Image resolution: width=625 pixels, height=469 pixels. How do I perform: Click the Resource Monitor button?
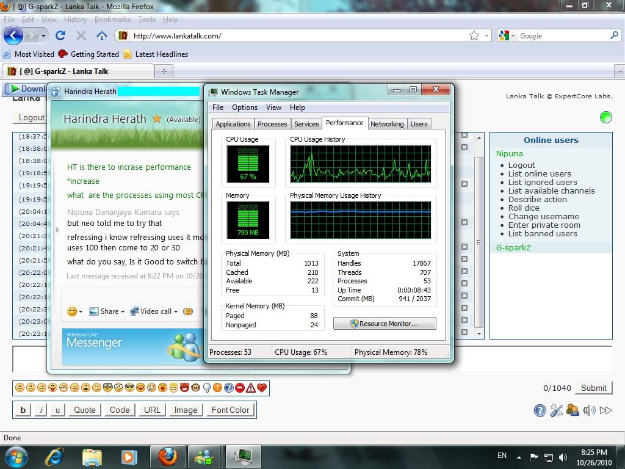[x=385, y=324]
